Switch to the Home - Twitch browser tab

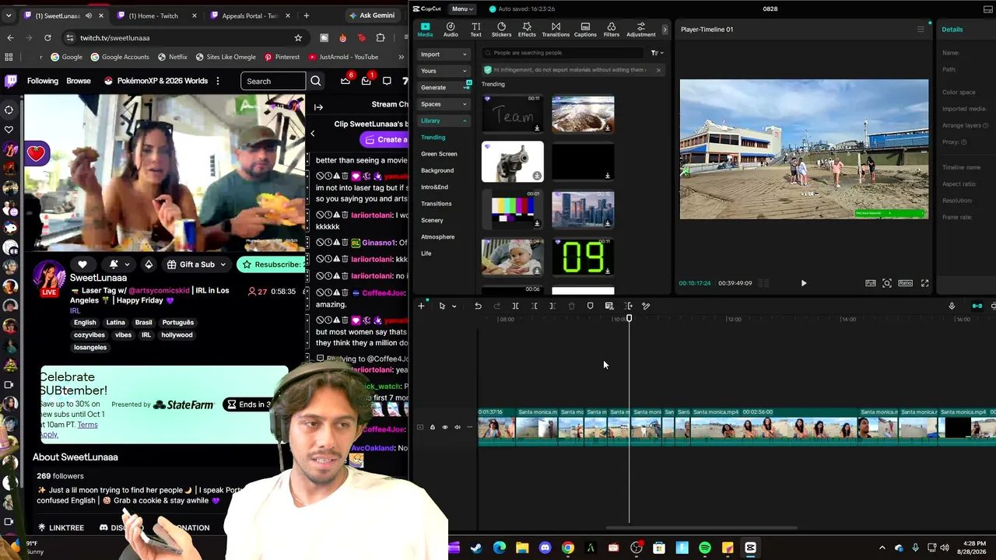pos(154,16)
